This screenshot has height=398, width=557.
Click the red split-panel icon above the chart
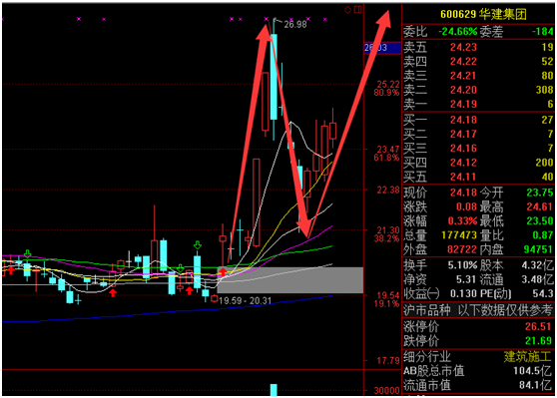point(357,10)
